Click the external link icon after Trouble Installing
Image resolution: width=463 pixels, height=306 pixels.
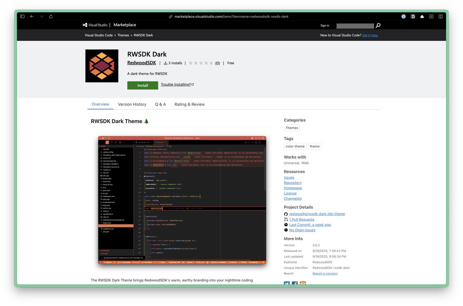pos(193,84)
